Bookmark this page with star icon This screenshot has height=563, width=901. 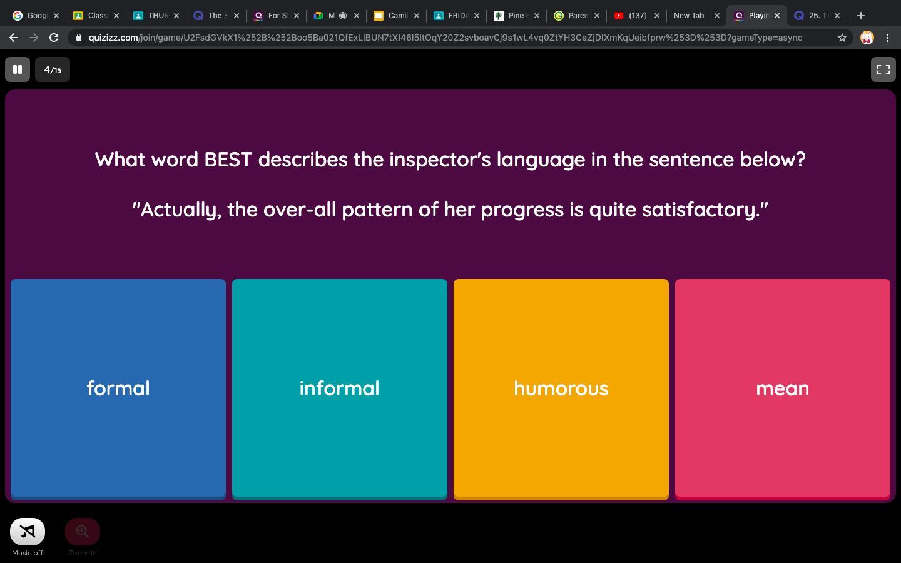click(x=842, y=38)
